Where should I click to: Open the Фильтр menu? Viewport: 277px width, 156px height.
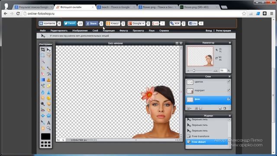coord(124,31)
